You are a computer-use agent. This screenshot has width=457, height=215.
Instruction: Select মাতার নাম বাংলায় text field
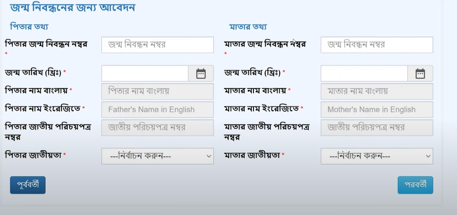pyautogui.click(x=377, y=92)
